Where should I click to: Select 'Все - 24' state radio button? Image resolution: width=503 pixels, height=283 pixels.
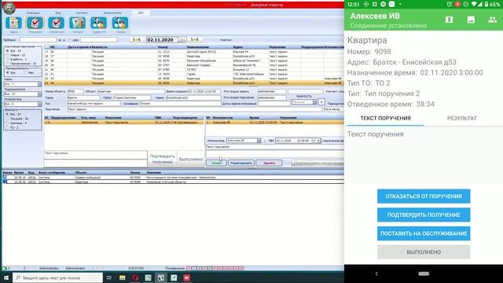7,50
